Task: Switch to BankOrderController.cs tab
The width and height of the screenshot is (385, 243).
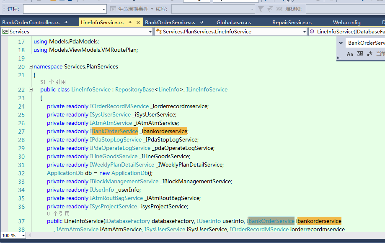Action: (31, 22)
